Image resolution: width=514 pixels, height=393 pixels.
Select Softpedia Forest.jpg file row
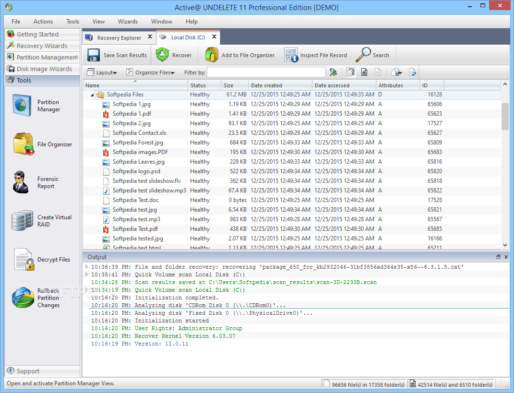click(292, 143)
